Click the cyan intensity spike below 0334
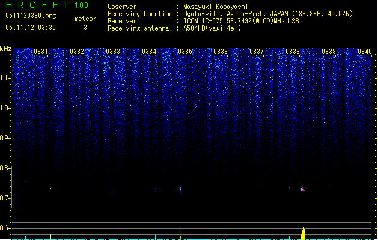The height and width of the screenshot is (240, 378). (x=156, y=238)
